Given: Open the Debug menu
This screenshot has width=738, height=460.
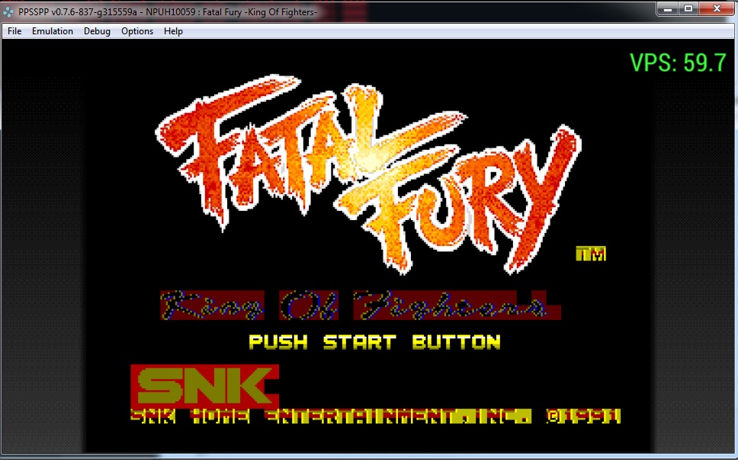Looking at the screenshot, I should [x=97, y=31].
